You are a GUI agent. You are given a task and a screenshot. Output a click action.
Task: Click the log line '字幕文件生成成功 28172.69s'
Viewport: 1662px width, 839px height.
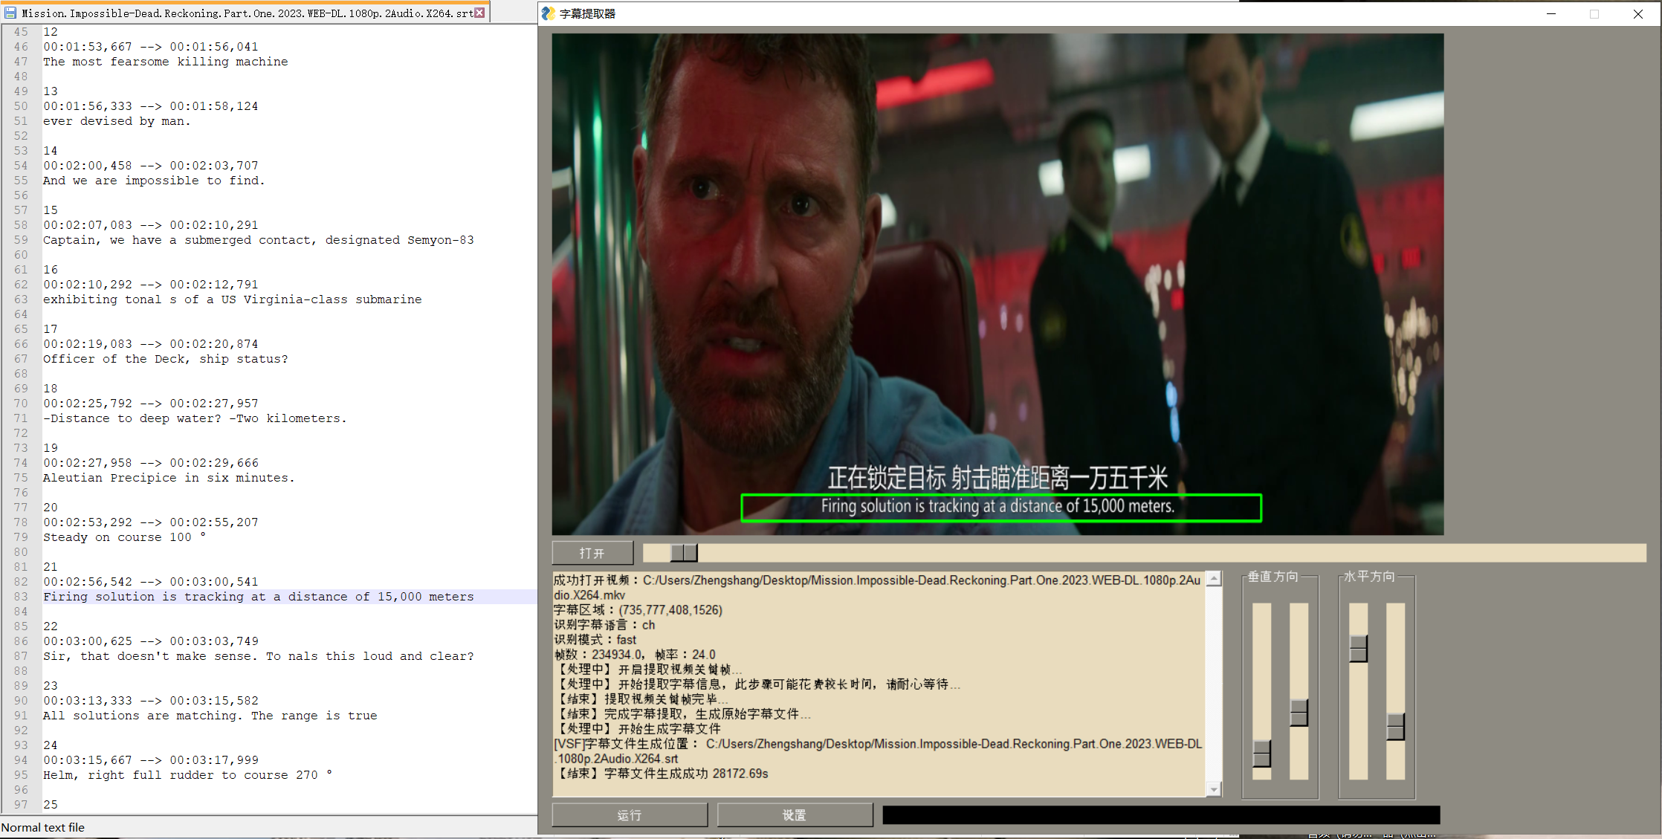(662, 774)
